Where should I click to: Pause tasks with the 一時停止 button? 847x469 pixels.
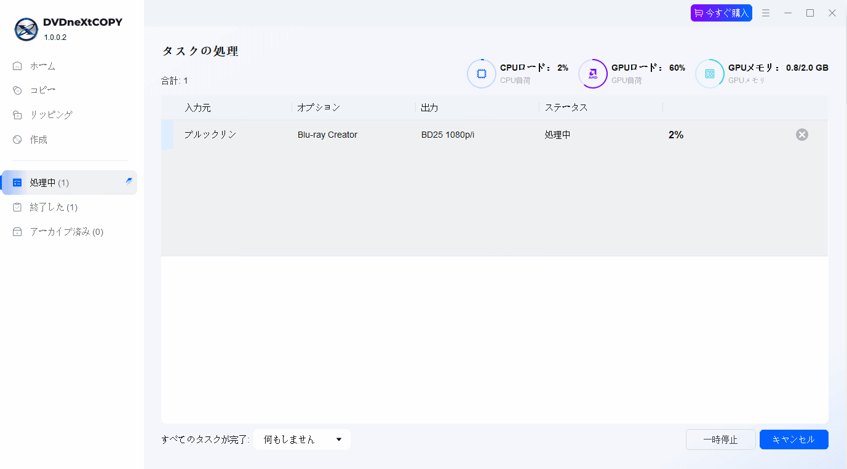[721, 439]
